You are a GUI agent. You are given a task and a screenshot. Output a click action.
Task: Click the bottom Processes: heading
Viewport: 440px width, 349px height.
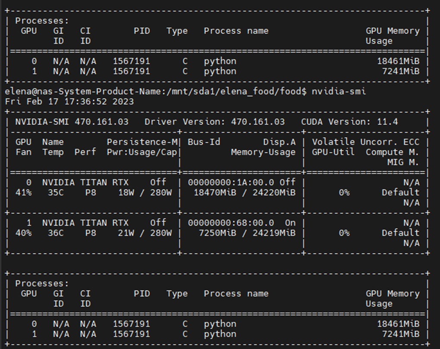[x=42, y=283]
